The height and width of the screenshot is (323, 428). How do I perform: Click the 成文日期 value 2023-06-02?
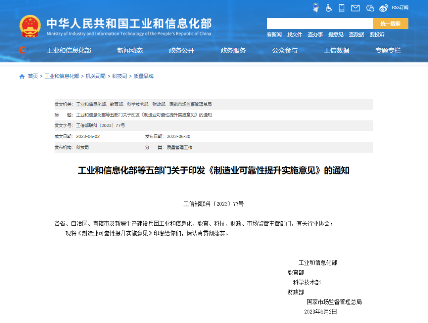coord(88,136)
